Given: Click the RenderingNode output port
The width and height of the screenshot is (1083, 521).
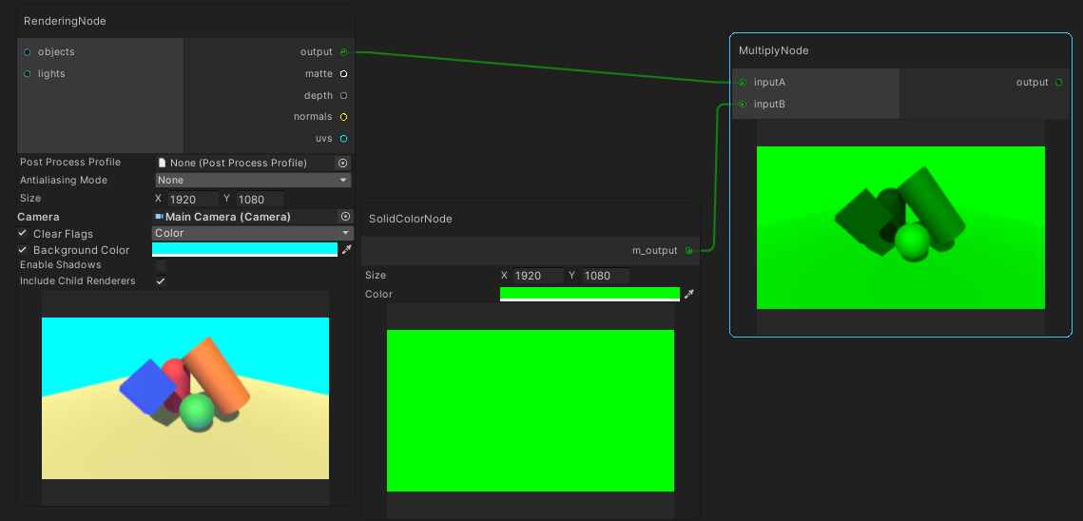Looking at the screenshot, I should click(343, 52).
